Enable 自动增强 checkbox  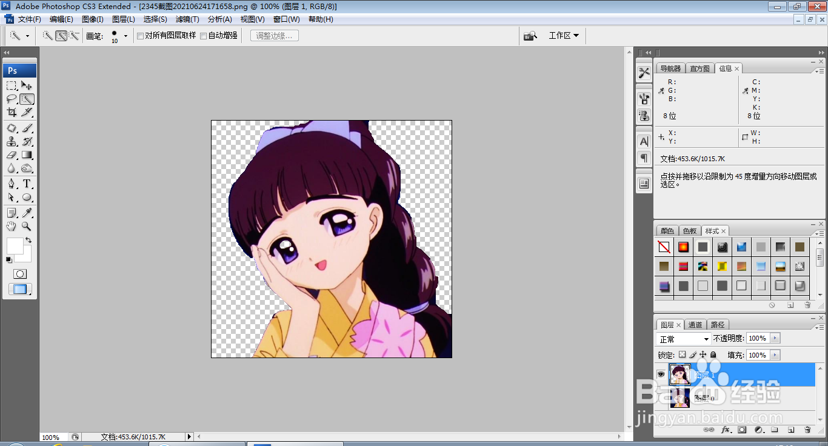click(x=203, y=36)
